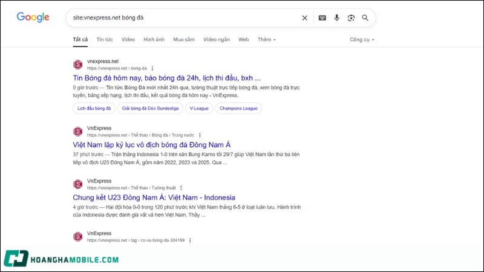Open the on-screen keyboard icon
The height and width of the screenshot is (272, 484).
[322, 18]
